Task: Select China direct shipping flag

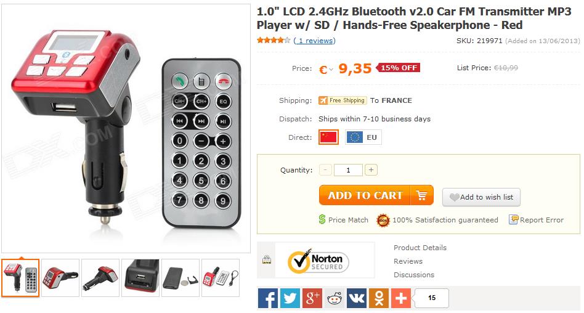Action: 328,137
